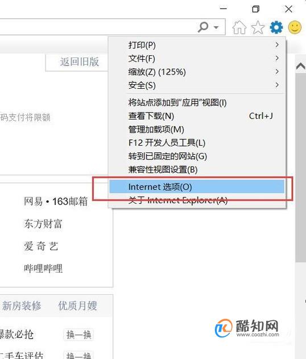Select Internet 选项(O) menu entry

197,187
